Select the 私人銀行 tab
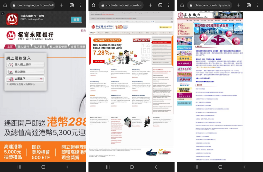This screenshot has height=172, width=263. coord(40,47)
